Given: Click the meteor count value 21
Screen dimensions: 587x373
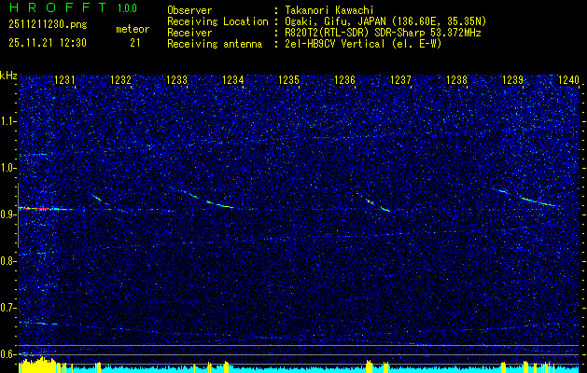Looking at the screenshot, I should pos(135,43).
